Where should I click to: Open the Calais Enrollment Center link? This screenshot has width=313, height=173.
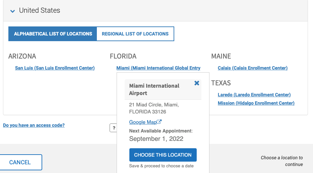pos(253,68)
